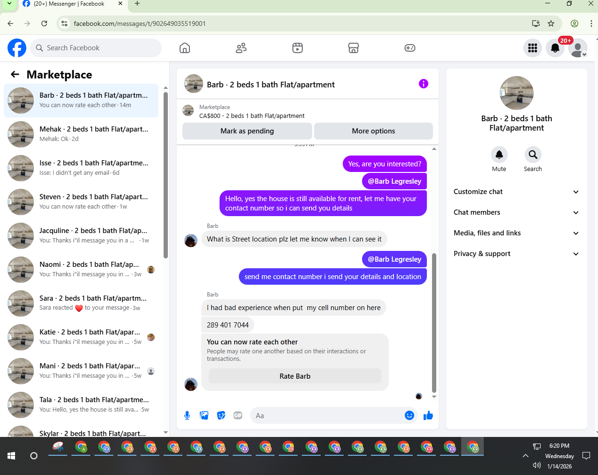Click the Rate Barb button
Screen dimensions: 598x475
pyautogui.click(x=295, y=376)
